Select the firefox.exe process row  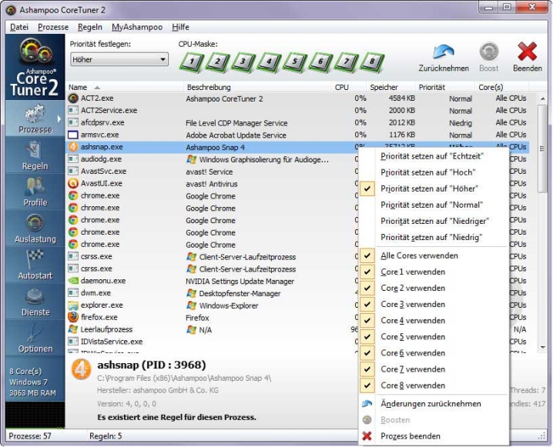tap(99, 317)
